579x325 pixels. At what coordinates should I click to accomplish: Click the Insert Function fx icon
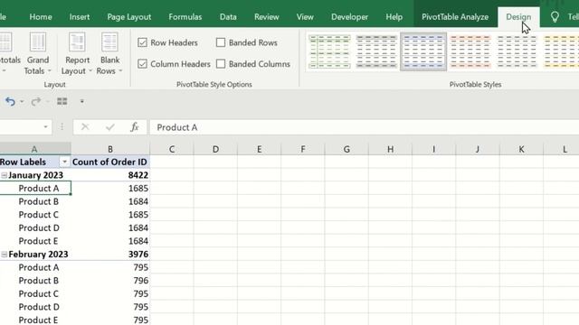[x=135, y=127]
